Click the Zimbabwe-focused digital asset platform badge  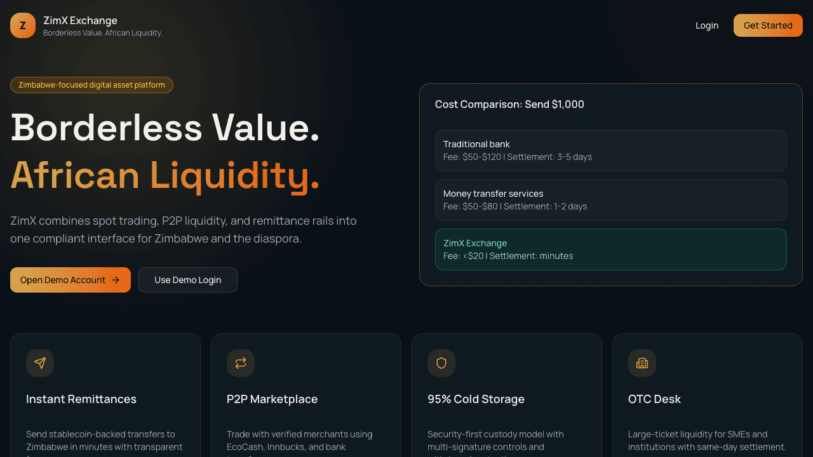click(x=91, y=84)
